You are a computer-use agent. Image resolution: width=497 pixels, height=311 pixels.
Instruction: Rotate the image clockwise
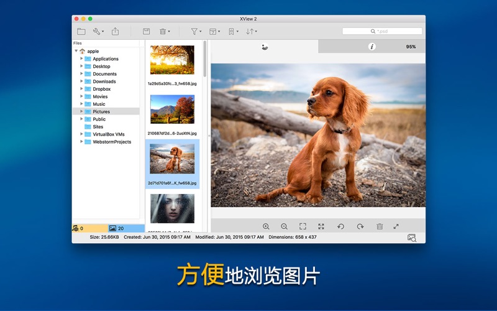click(x=360, y=226)
